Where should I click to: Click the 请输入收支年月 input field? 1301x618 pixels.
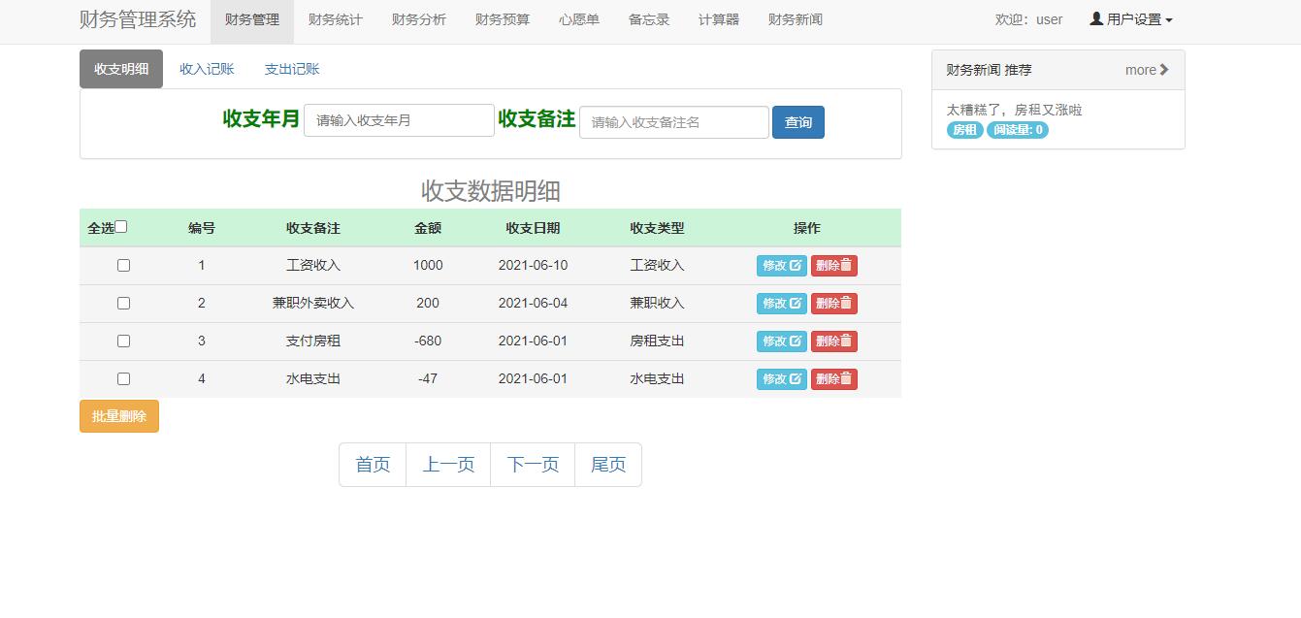coord(399,120)
